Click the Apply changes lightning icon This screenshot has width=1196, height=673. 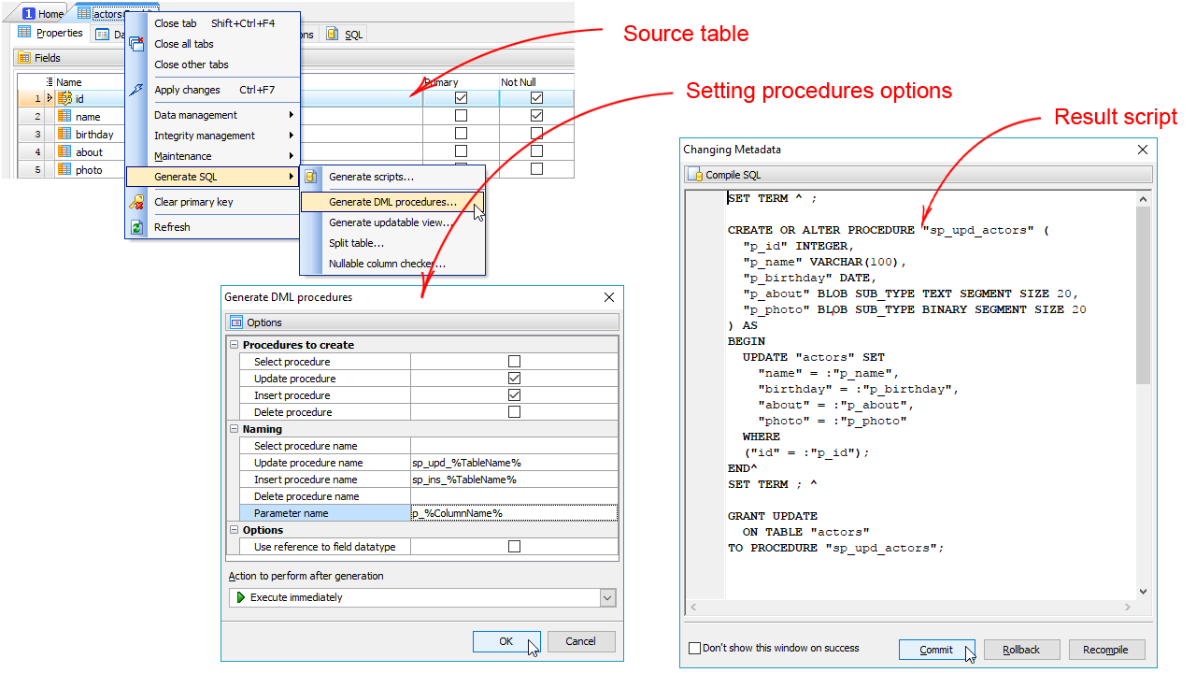click(x=137, y=90)
